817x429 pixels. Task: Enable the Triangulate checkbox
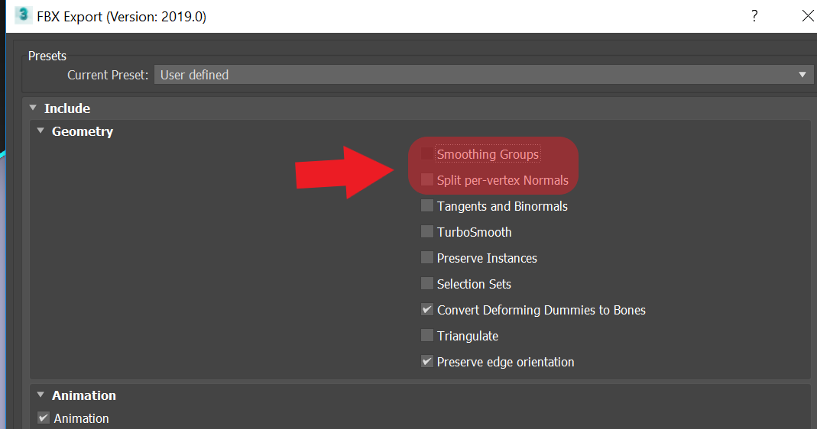[427, 336]
